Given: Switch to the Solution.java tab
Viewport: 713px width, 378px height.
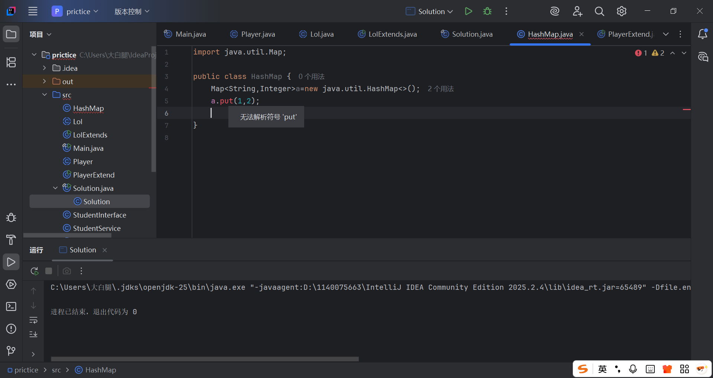Looking at the screenshot, I should point(467,34).
